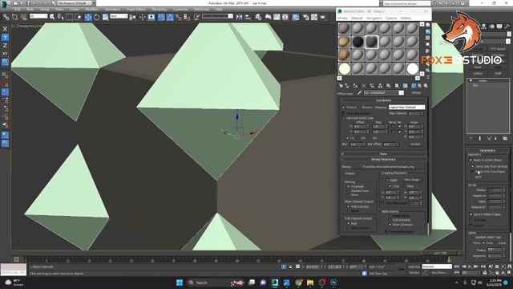Click Get Material icon in Material Editor
This screenshot has width=513, height=289.
[341, 86]
